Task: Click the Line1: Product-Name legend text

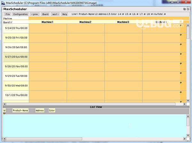Action: coord(83,14)
